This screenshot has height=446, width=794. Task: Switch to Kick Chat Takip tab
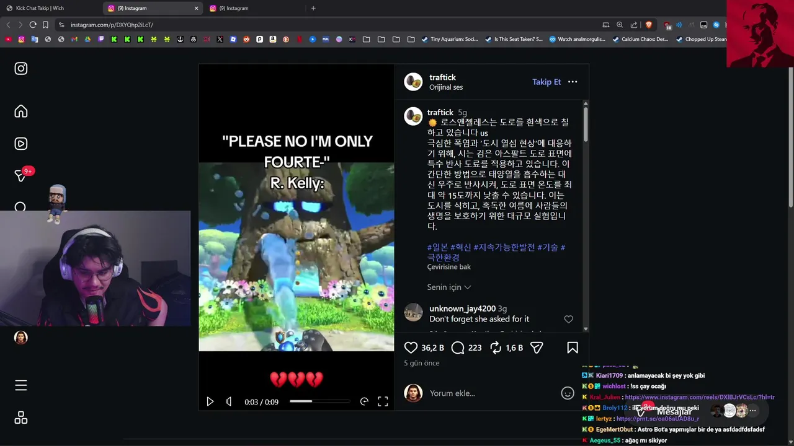click(x=51, y=8)
